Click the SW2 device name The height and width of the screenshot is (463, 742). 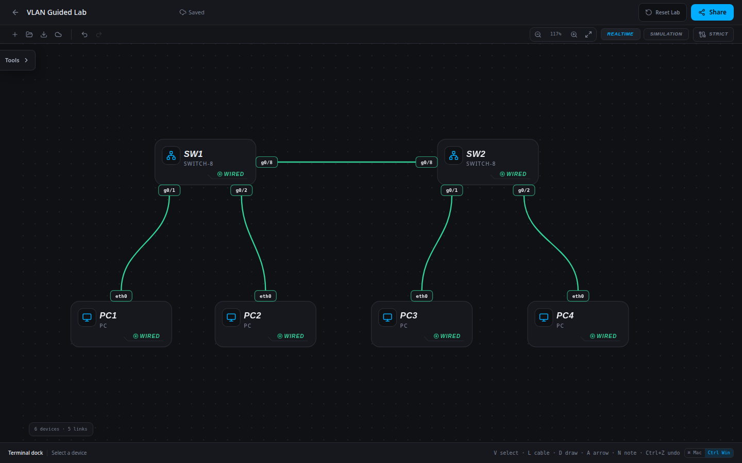476,154
